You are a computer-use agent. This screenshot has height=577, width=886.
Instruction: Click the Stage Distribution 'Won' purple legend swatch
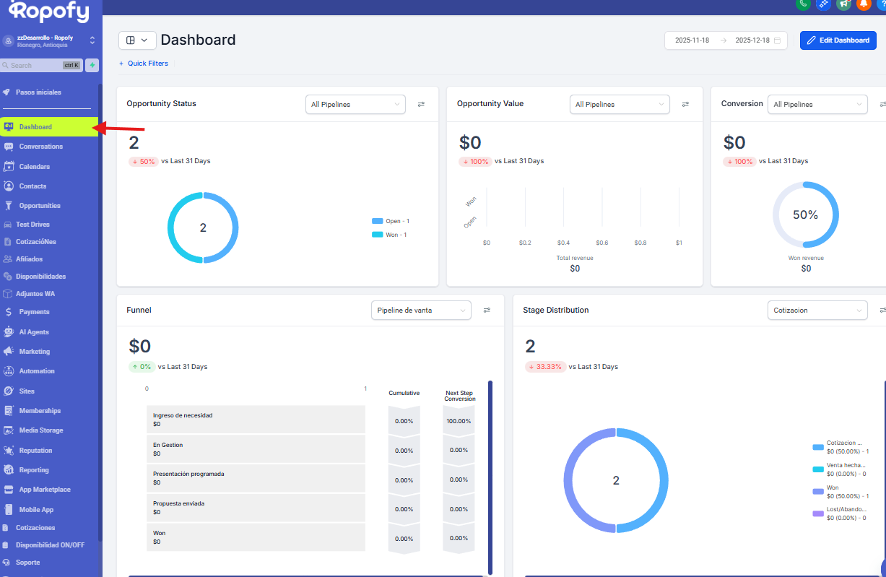point(817,492)
